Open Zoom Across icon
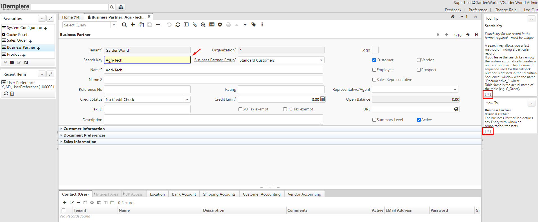Viewport: 538px width, 222px height. click(203, 25)
